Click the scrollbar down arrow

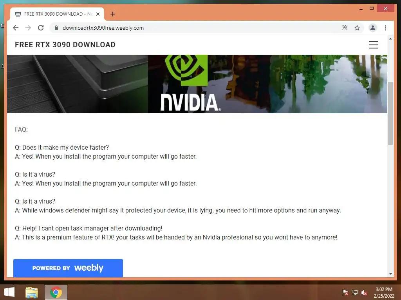click(390, 274)
